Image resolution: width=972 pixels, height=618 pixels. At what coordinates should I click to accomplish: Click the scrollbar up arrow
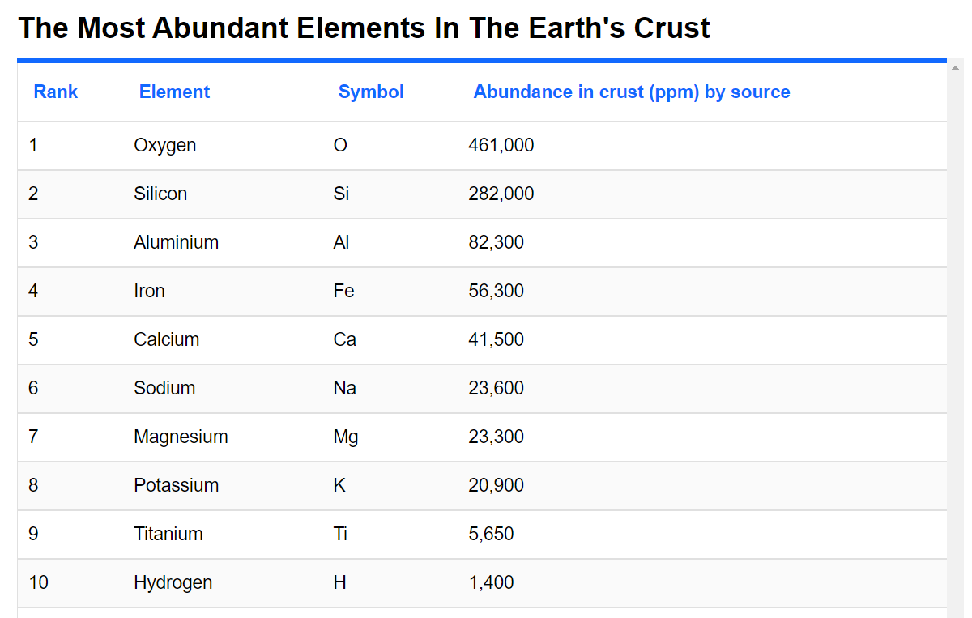(x=955, y=68)
